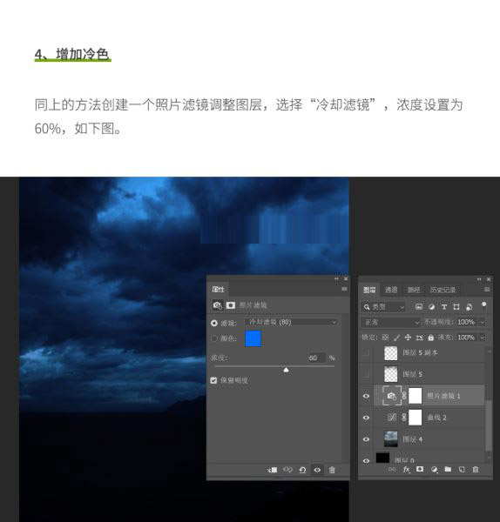The height and width of the screenshot is (522, 500).
Task: Open opacity slider dropdown arrow
Action: 482,322
